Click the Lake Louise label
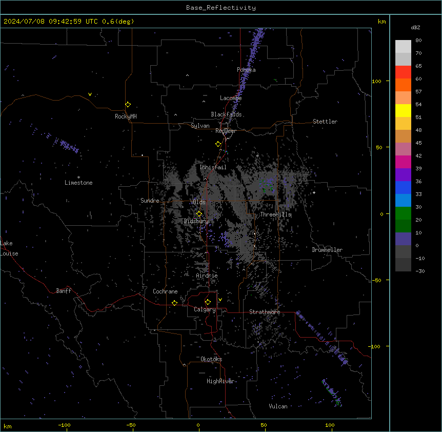442x432 pixels. click(9, 248)
